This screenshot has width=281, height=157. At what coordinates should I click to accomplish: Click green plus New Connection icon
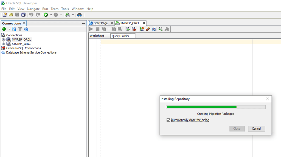click(4, 29)
